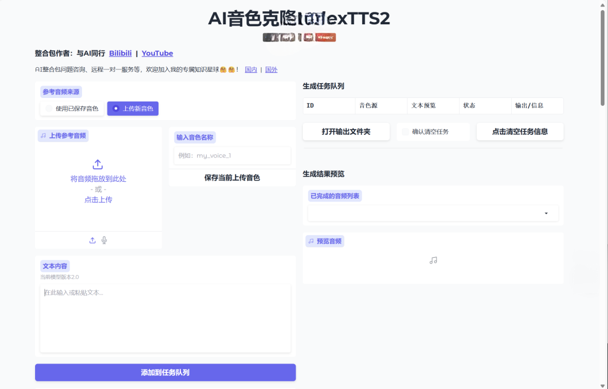The height and width of the screenshot is (389, 608).
Task: Open the YouTube link
Action: click(157, 53)
